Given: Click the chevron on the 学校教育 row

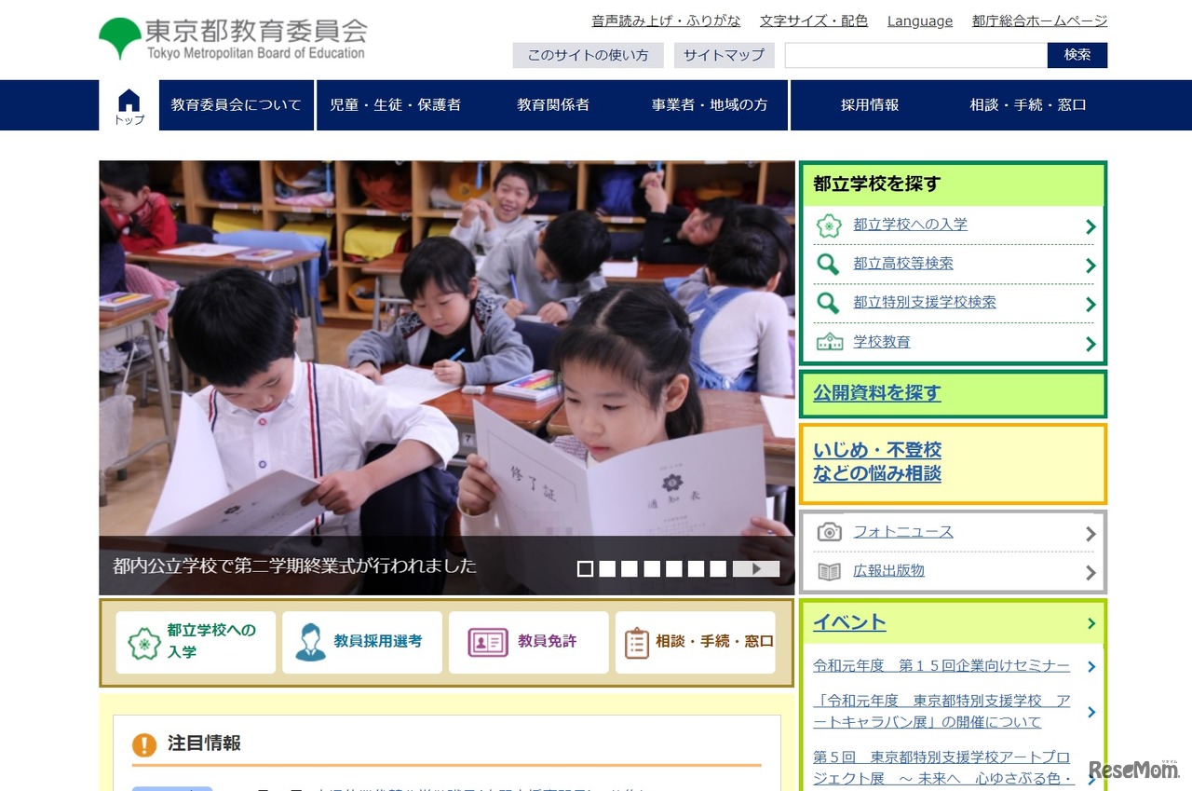Looking at the screenshot, I should click(1090, 344).
